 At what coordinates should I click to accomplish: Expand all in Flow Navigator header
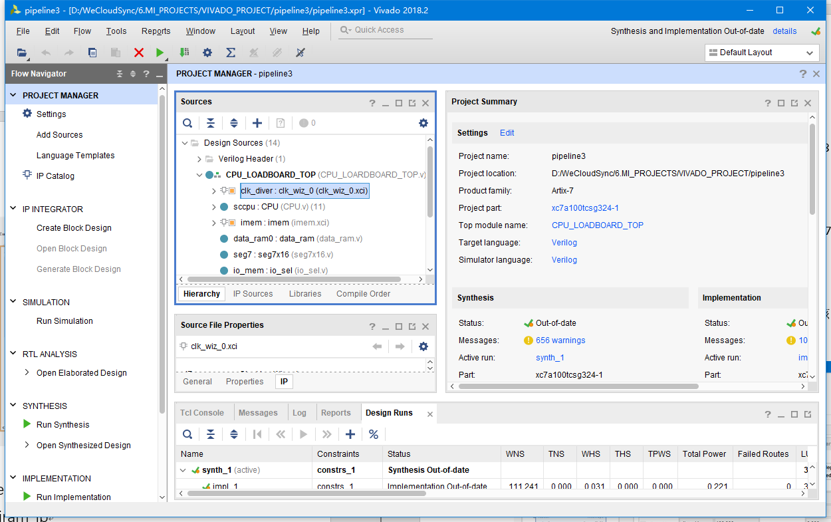[x=133, y=74]
